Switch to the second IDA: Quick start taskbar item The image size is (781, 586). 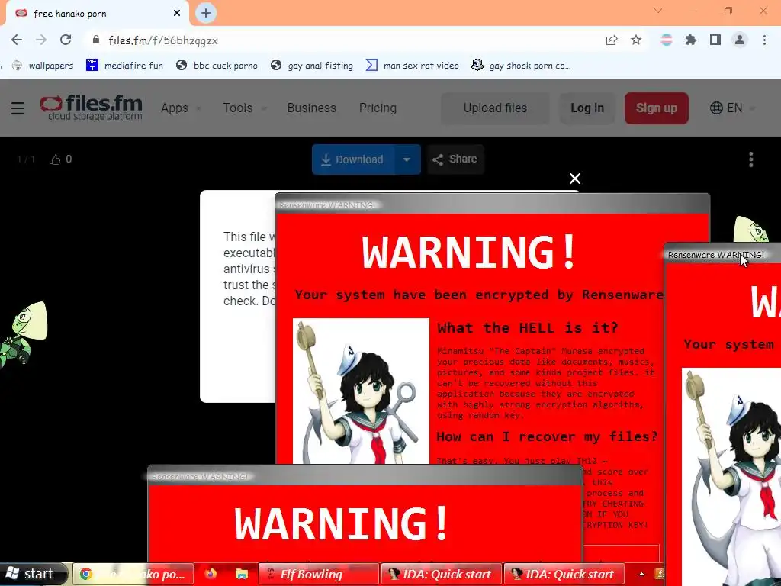tap(564, 574)
